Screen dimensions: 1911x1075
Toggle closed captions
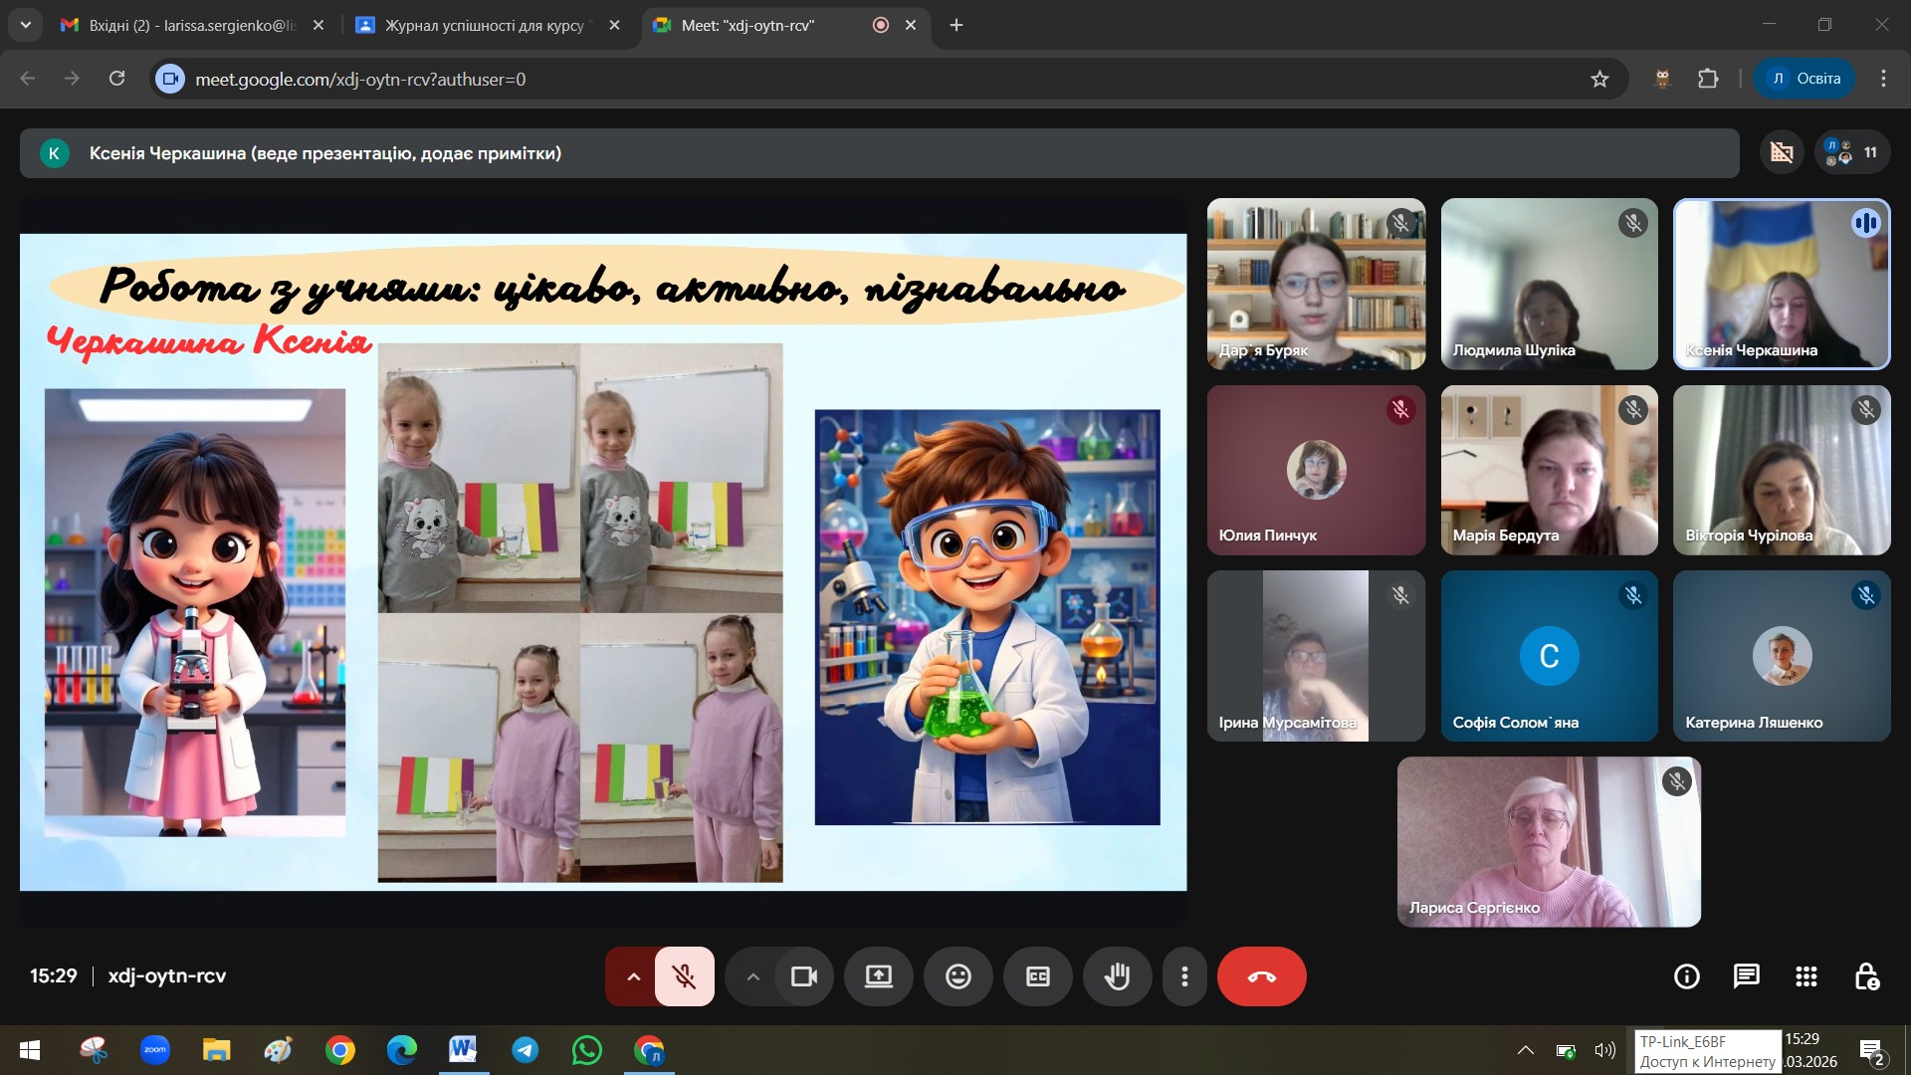pos(1037,976)
